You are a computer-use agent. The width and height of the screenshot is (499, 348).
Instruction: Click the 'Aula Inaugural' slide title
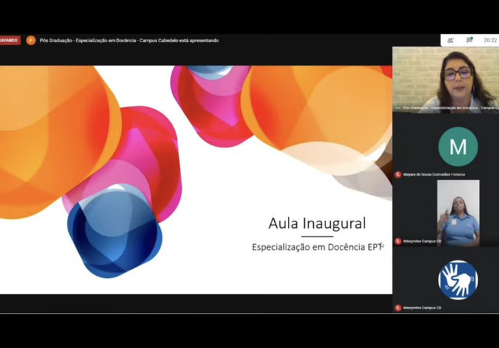pos(317,223)
